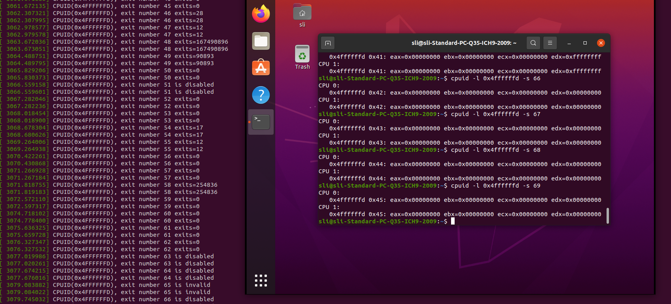
Task: Show Applications grid in the dock
Action: [x=261, y=281]
